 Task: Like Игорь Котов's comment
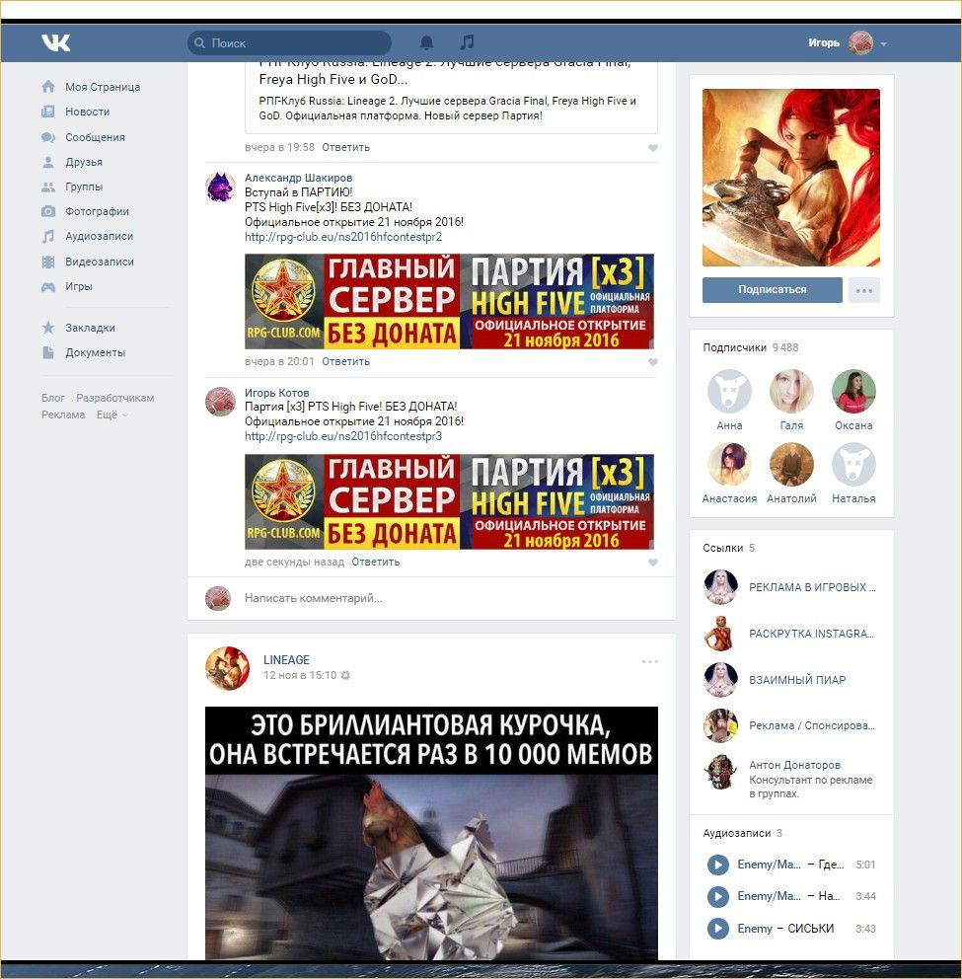pyautogui.click(x=653, y=563)
